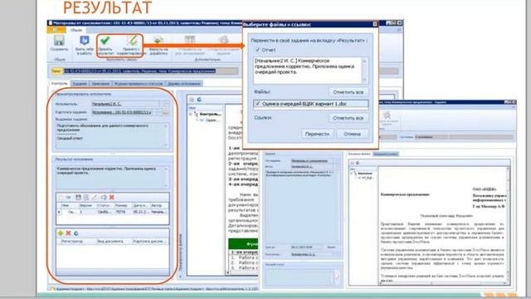Click the vertical scrollbar of the right document preview
The image size is (531, 299).
click(508, 223)
